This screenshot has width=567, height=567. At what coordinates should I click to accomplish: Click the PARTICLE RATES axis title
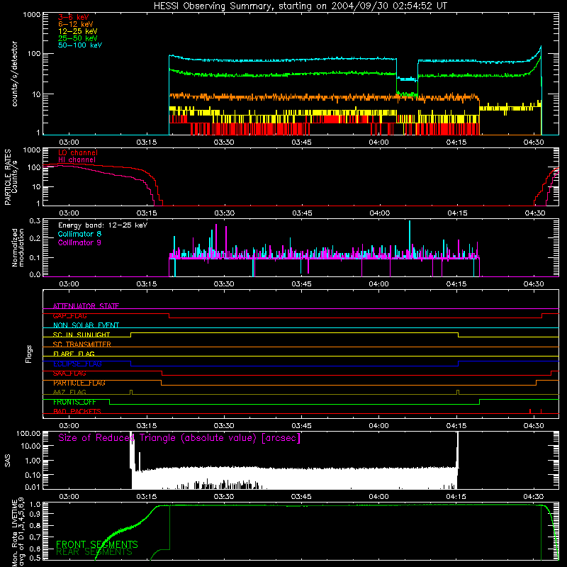8,177
